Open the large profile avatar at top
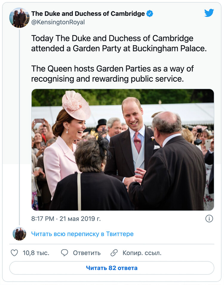224x285 pixels. [19, 18]
